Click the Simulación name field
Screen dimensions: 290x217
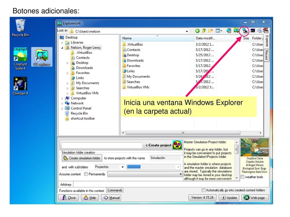click(165, 158)
